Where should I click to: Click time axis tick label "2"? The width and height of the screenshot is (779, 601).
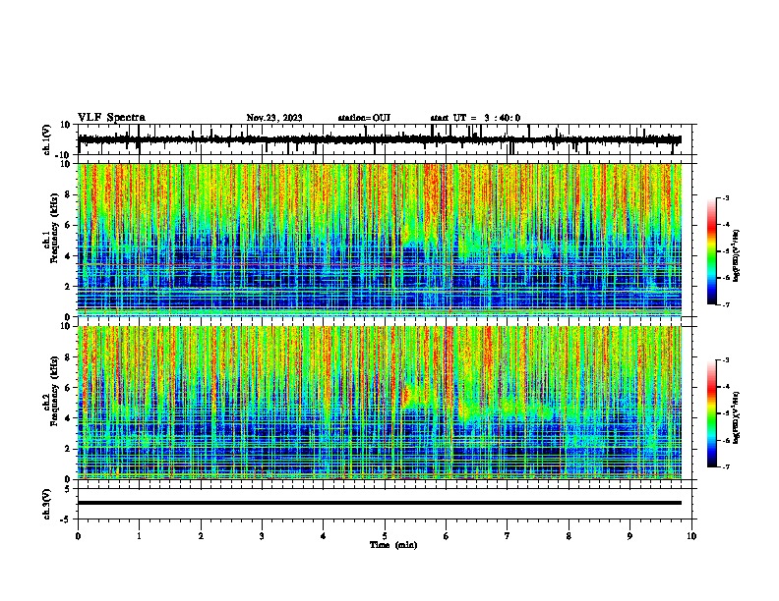point(201,536)
